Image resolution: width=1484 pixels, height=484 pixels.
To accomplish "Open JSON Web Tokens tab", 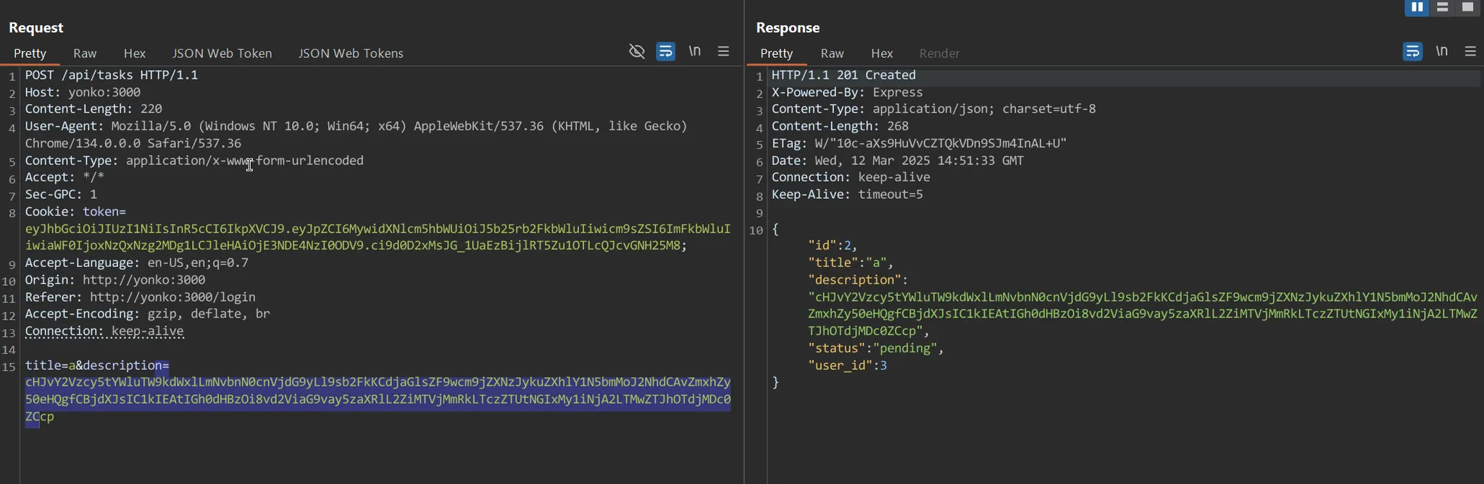I will click(x=351, y=54).
